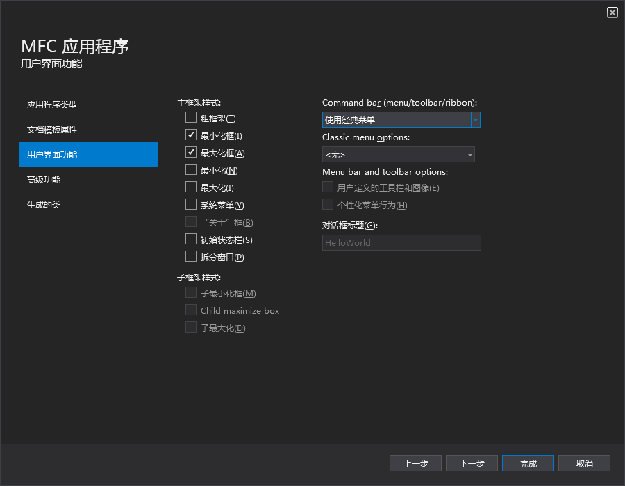Click the 取消 button
The height and width of the screenshot is (486, 625).
(x=584, y=463)
